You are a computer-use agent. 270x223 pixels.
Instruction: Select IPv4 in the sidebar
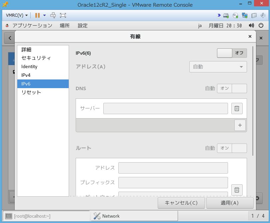click(43, 75)
